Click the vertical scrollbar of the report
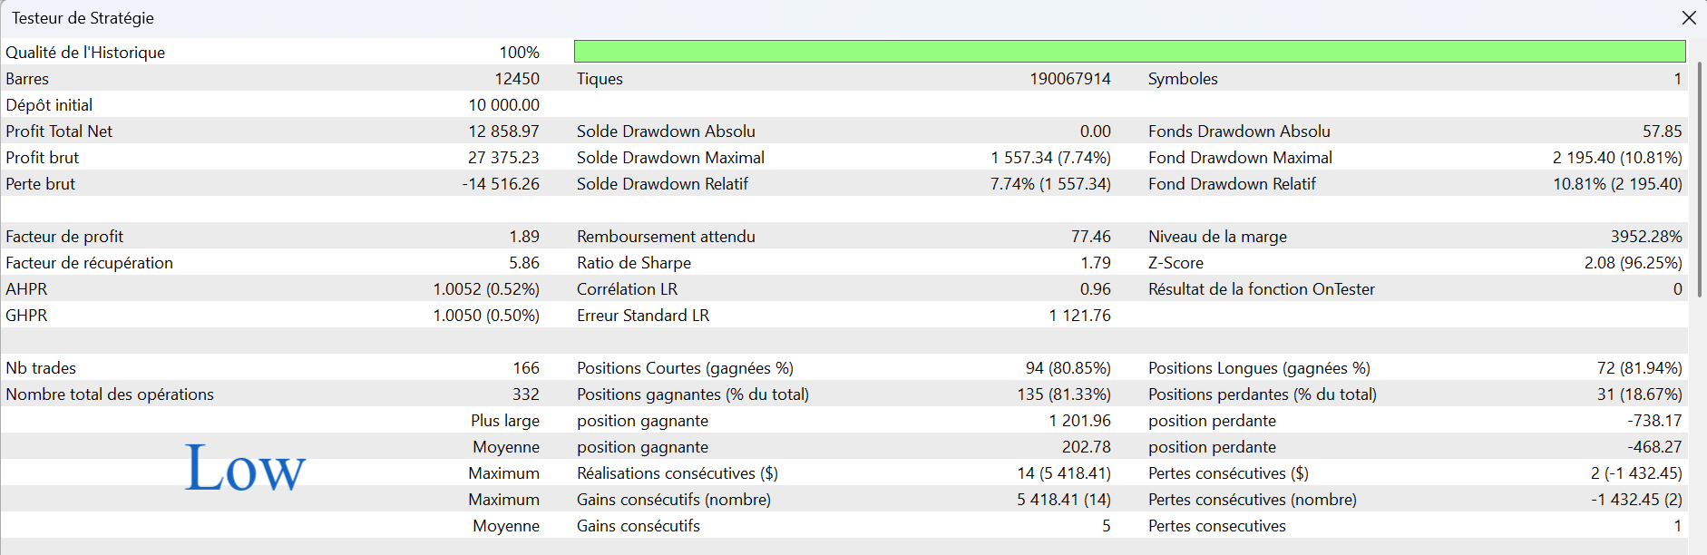Image resolution: width=1707 pixels, height=555 pixels. (1700, 181)
